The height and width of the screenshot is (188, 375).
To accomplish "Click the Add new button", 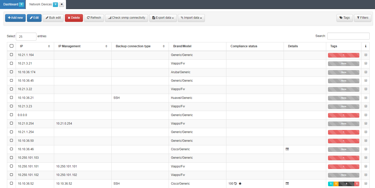I will [15, 18].
